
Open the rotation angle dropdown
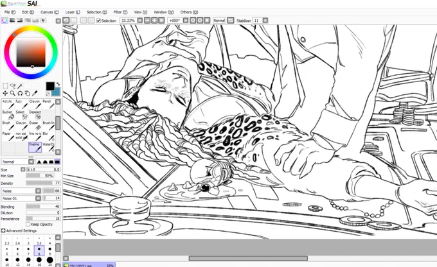(186, 21)
